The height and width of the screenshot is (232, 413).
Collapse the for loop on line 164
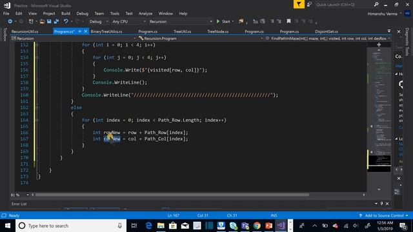coord(37,121)
